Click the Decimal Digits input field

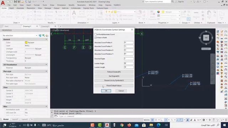pyautogui.click(x=129, y=59)
